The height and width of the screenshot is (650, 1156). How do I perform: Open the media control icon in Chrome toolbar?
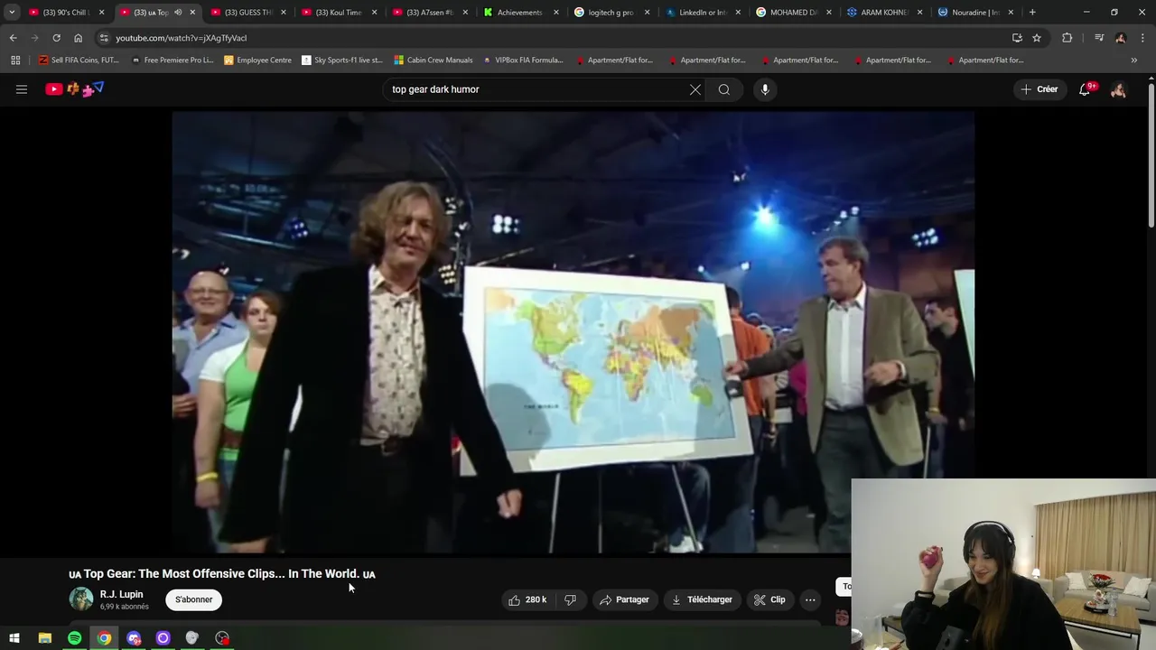pyautogui.click(x=1099, y=38)
